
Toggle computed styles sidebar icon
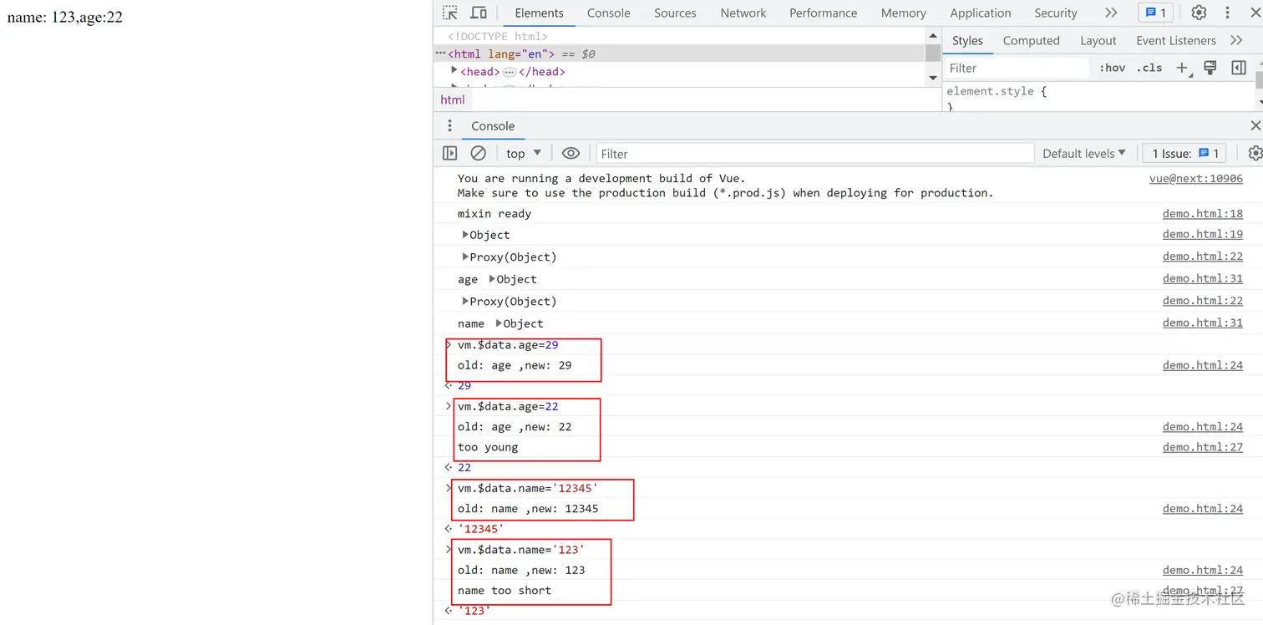1239,68
